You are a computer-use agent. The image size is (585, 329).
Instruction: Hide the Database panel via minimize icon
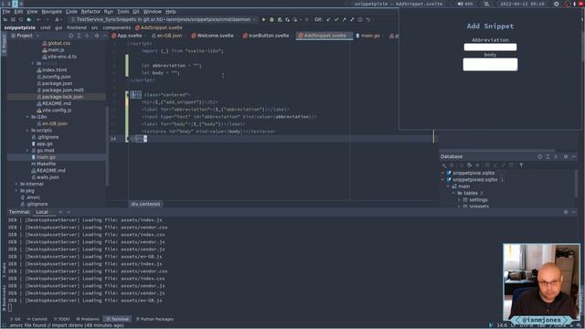(x=574, y=156)
